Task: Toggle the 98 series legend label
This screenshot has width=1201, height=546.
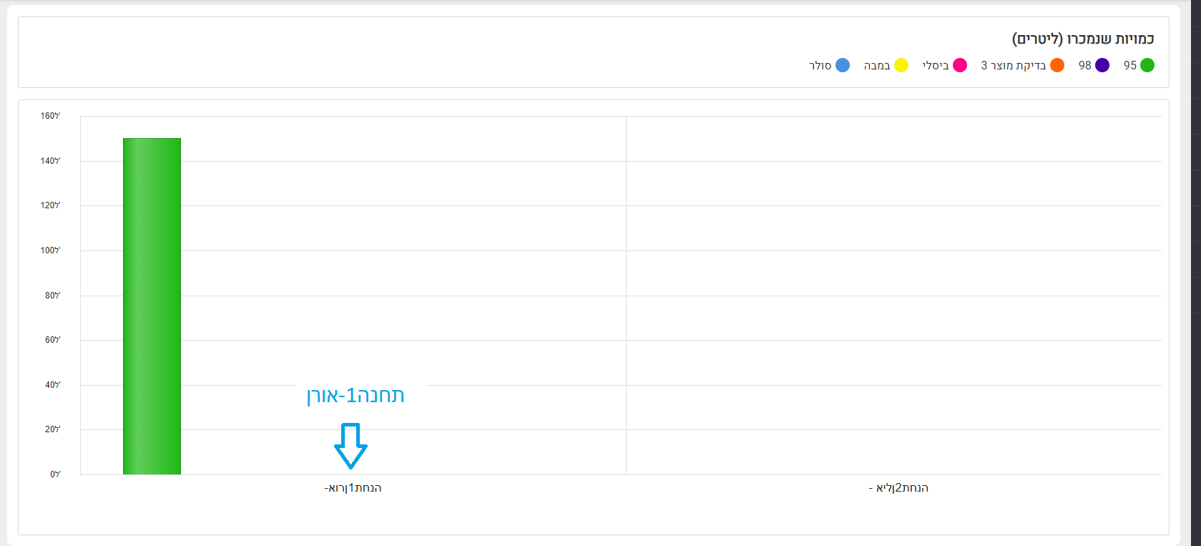Action: 1085,65
